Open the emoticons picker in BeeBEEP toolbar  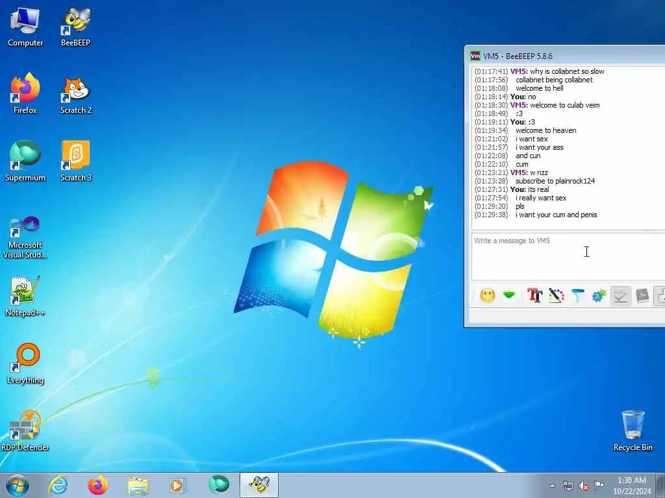coord(487,295)
